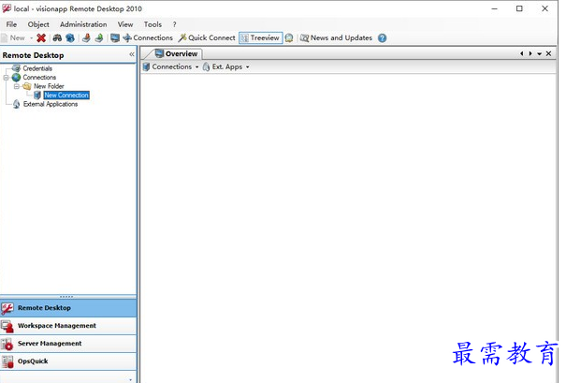Viewport: 566px width, 383px height.
Task: Click the red X delete icon in the toolbar
Action: coord(41,38)
